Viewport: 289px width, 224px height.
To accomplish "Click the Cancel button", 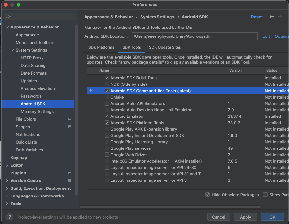I will [219, 217].
